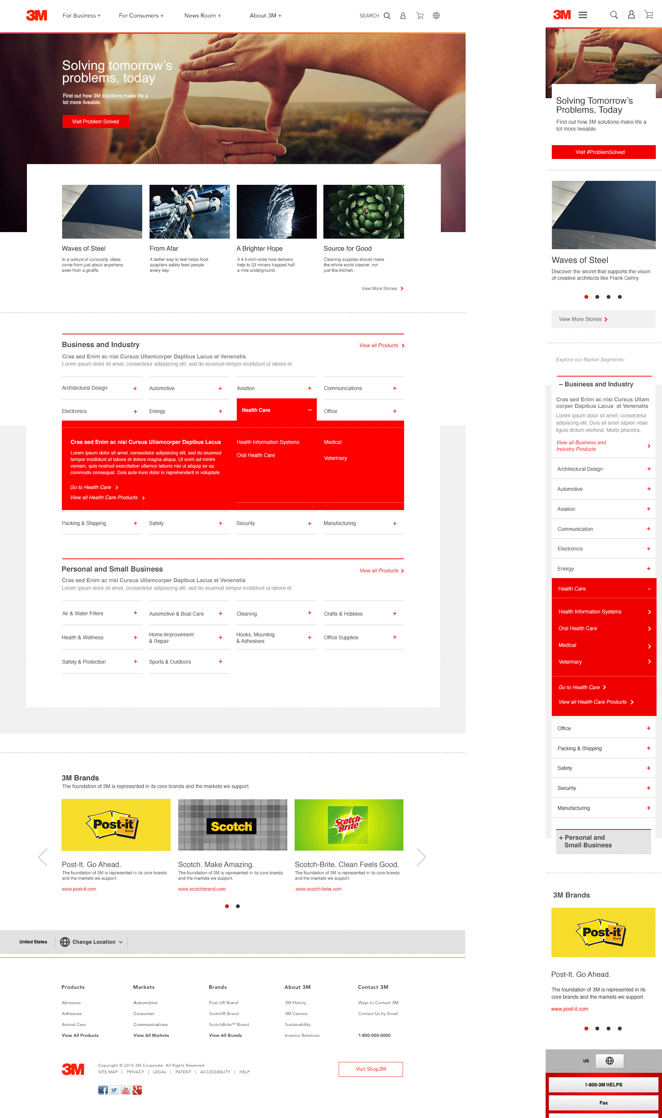Screen dimensions: 662x1118
Task: Click mobile Visit #ProblemSolved button
Action: pyautogui.click(x=603, y=152)
